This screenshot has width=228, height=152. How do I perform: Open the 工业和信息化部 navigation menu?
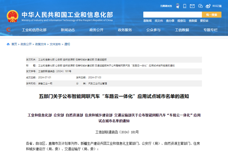click(34, 30)
